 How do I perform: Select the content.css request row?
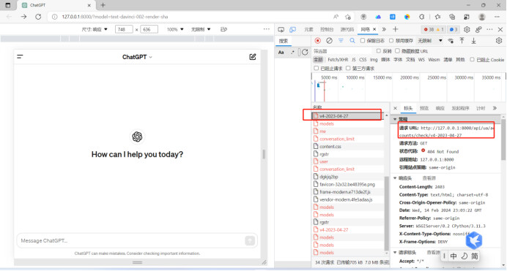coord(348,146)
